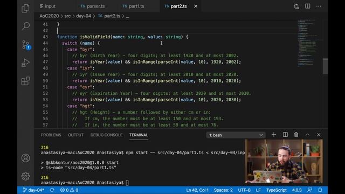The height and width of the screenshot is (194, 345).
Task: Click the Open Changes compare icon
Action: coord(296,6)
